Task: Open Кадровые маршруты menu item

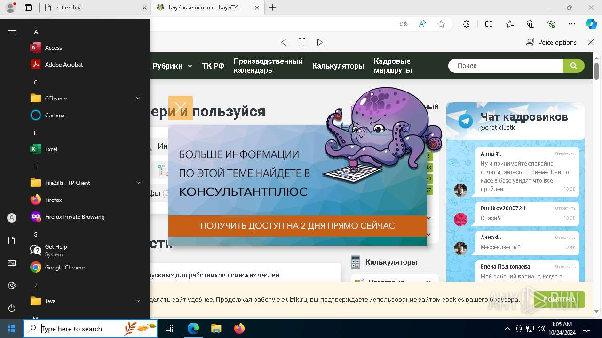Action: click(393, 66)
